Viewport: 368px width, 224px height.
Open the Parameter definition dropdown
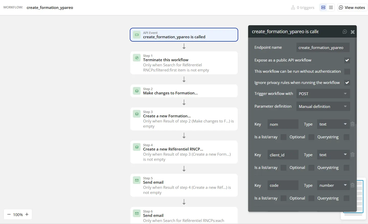click(323, 106)
